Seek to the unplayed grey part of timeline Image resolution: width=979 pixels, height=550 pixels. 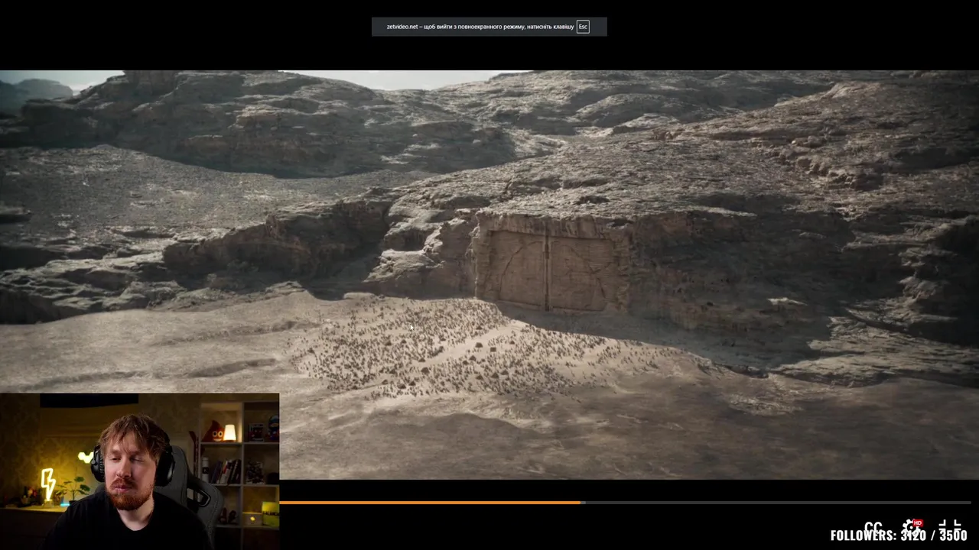point(776,503)
